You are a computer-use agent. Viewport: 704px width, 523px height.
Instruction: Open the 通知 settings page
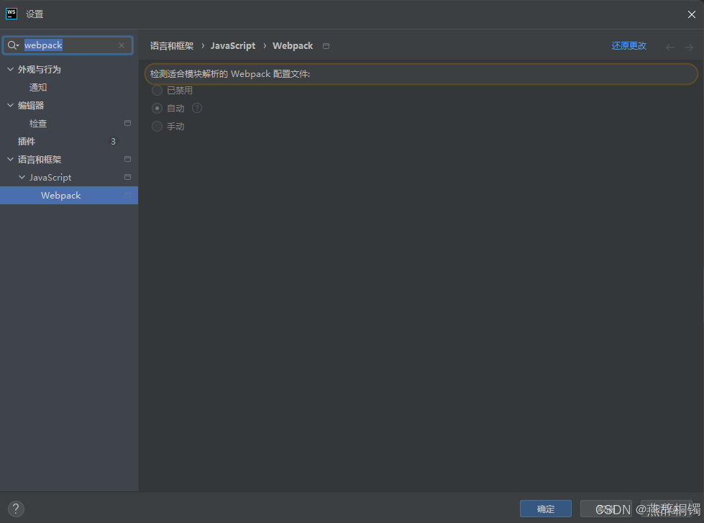(x=38, y=88)
